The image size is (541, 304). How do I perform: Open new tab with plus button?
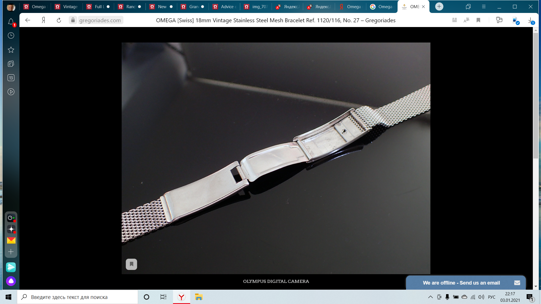pos(439,6)
